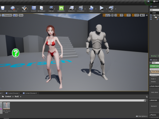Select the Floor instance component row

154,72
